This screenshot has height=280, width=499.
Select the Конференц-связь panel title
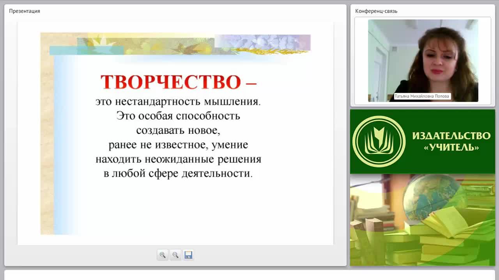tap(376, 11)
